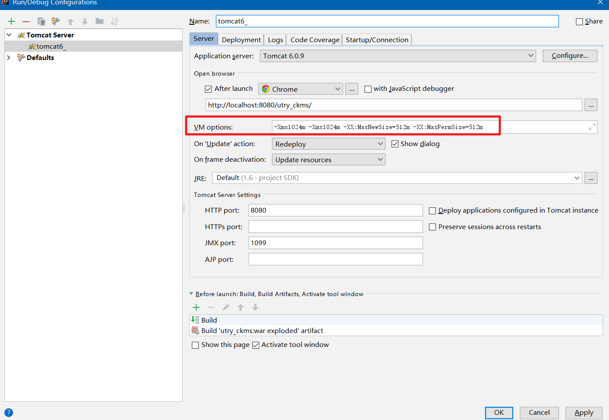
Task: Click ellipsis button beside URL field
Action: pyautogui.click(x=591, y=105)
